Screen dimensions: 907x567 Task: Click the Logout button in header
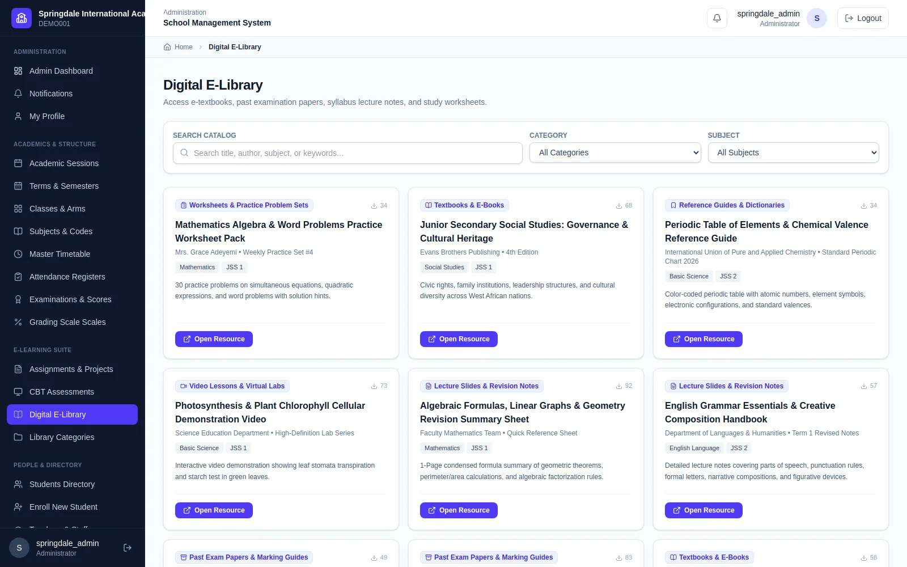863,18
